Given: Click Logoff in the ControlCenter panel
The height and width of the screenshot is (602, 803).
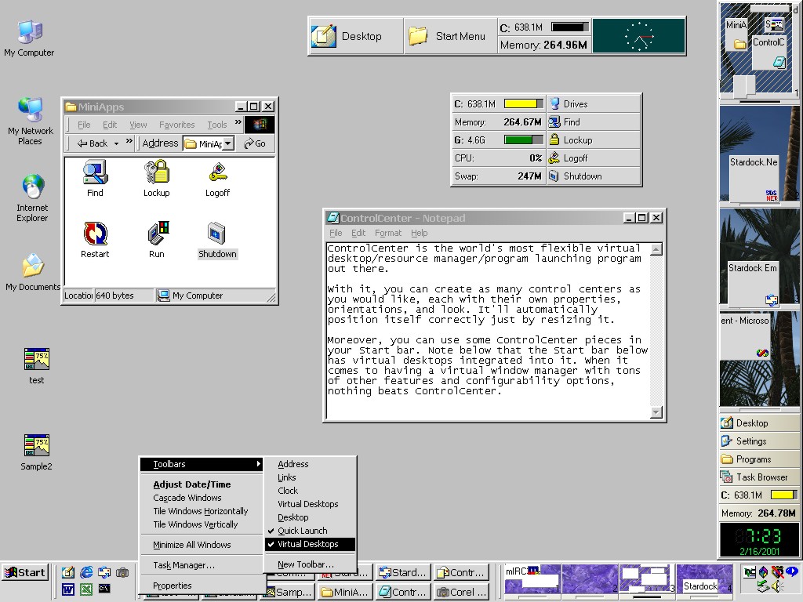Looking at the screenshot, I should (x=594, y=158).
